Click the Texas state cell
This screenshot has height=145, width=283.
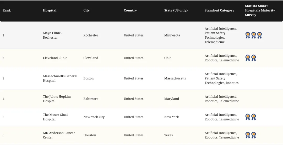tap(168, 135)
